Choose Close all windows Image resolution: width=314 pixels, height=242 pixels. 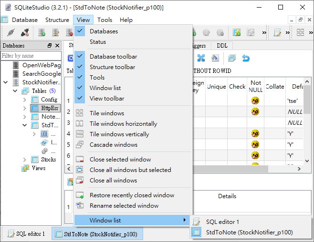tap(132, 180)
